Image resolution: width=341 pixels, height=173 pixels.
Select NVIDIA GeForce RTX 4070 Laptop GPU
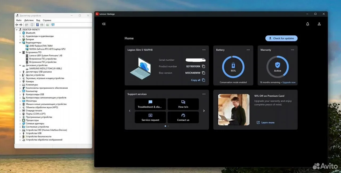tap(47, 49)
